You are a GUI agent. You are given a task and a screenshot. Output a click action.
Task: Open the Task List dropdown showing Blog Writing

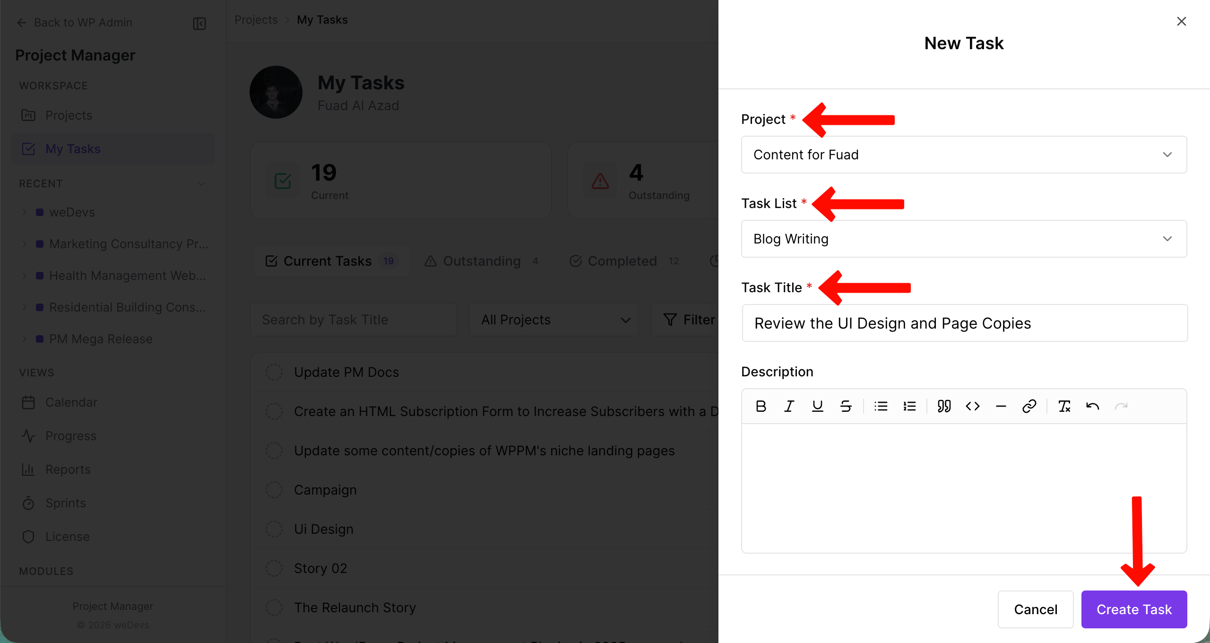coord(964,239)
